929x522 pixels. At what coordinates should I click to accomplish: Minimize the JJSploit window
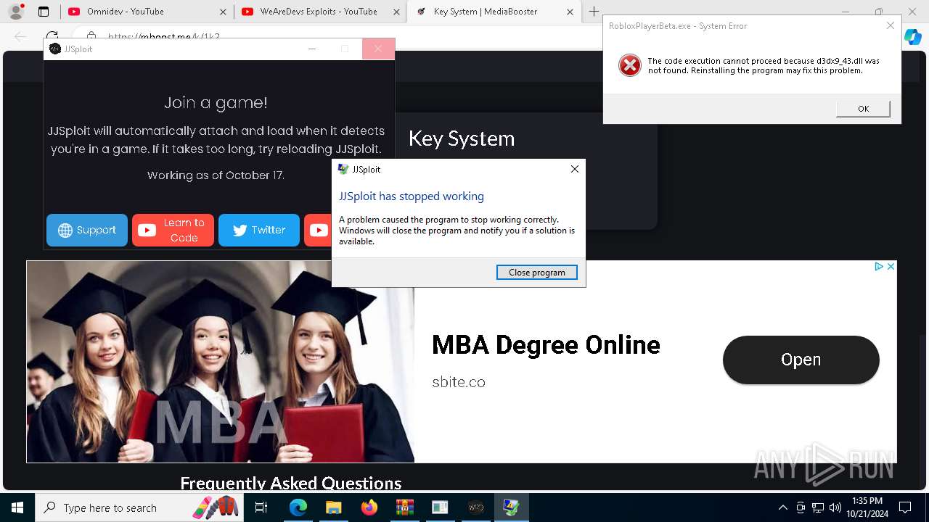pos(312,49)
